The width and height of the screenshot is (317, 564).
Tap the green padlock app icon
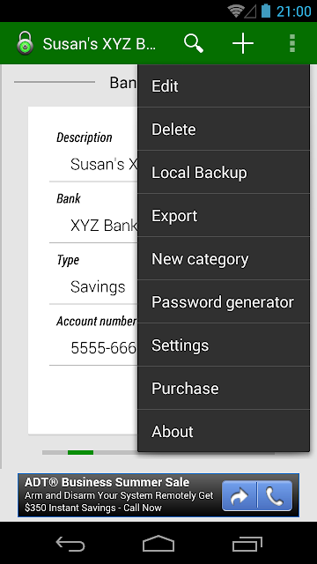[x=25, y=43]
